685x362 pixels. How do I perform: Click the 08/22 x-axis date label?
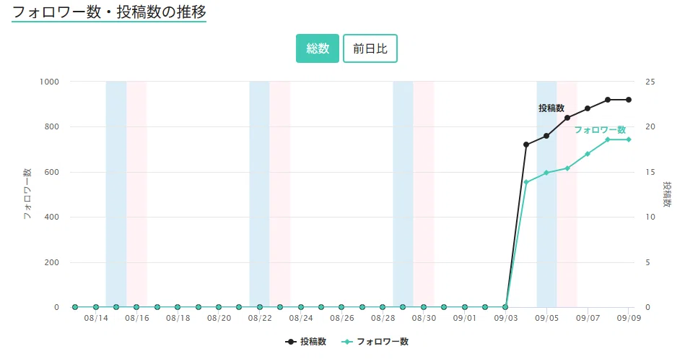(260, 318)
